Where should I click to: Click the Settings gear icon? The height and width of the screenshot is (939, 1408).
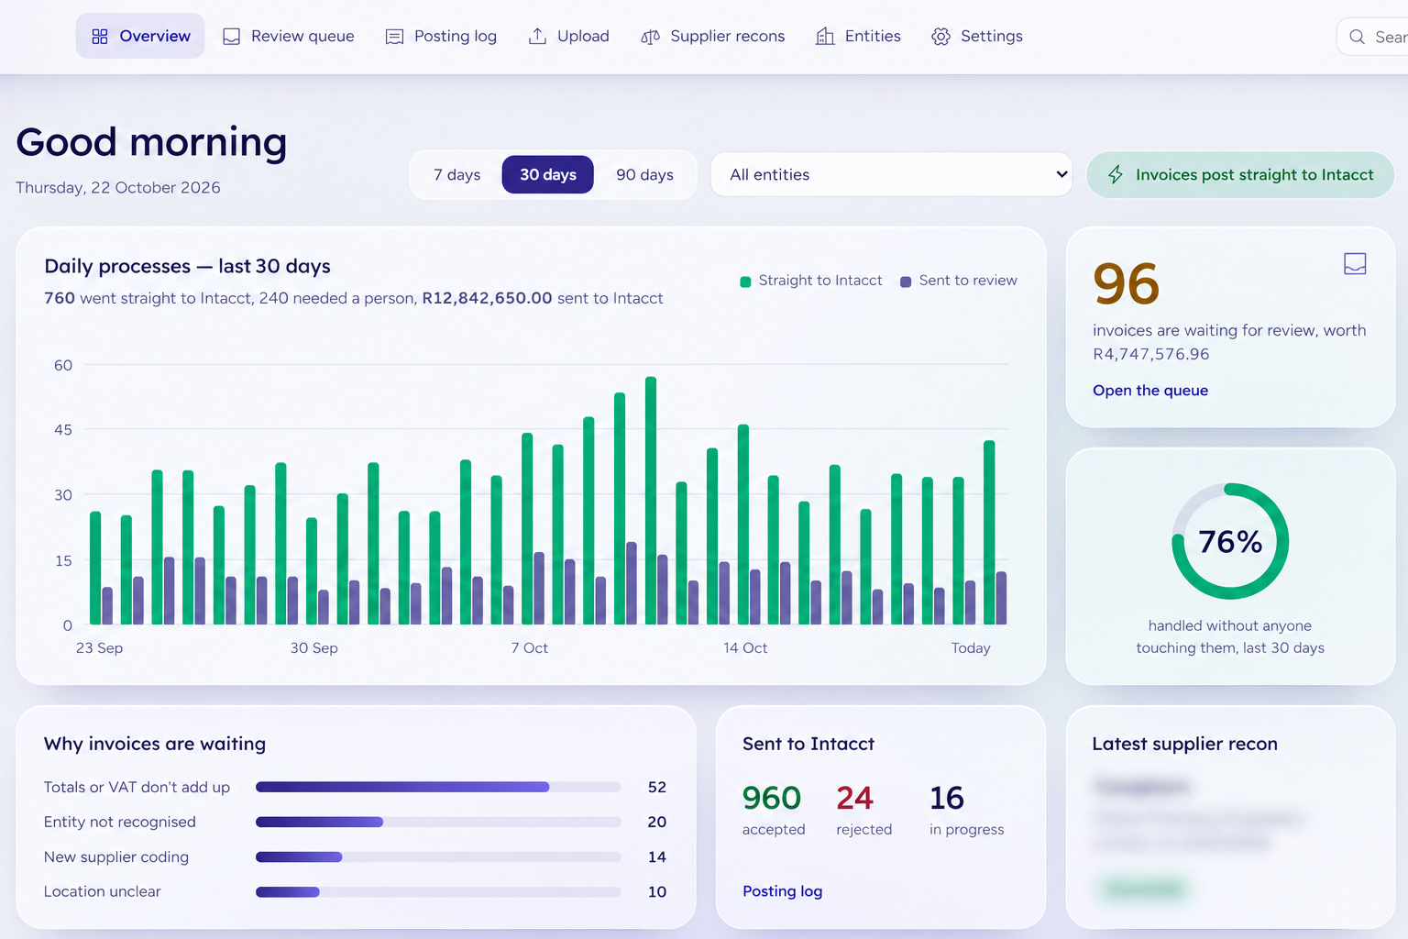click(940, 37)
